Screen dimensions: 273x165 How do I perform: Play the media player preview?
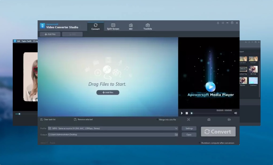(x=182, y=113)
